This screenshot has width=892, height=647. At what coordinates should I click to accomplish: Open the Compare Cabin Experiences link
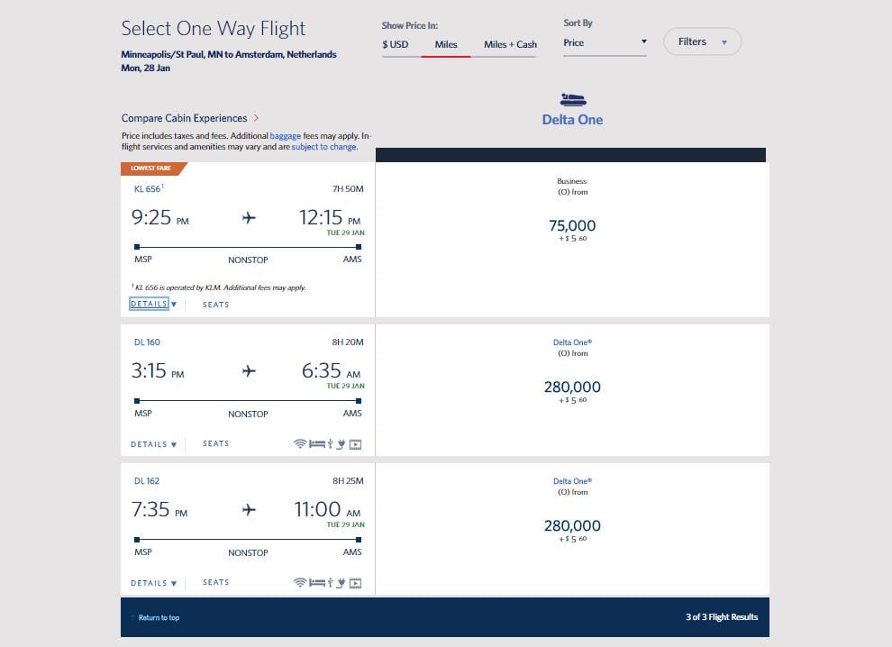pos(184,118)
